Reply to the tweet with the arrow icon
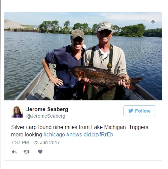This screenshot has width=168, height=169. (14, 152)
